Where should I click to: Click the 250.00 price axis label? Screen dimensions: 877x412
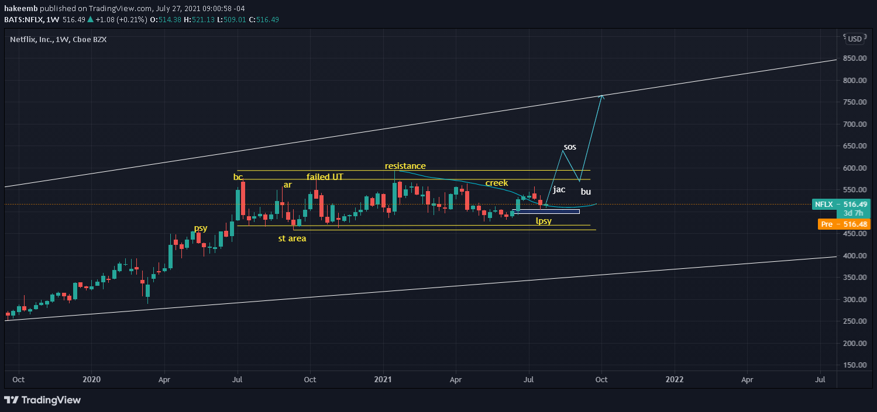[855, 321]
